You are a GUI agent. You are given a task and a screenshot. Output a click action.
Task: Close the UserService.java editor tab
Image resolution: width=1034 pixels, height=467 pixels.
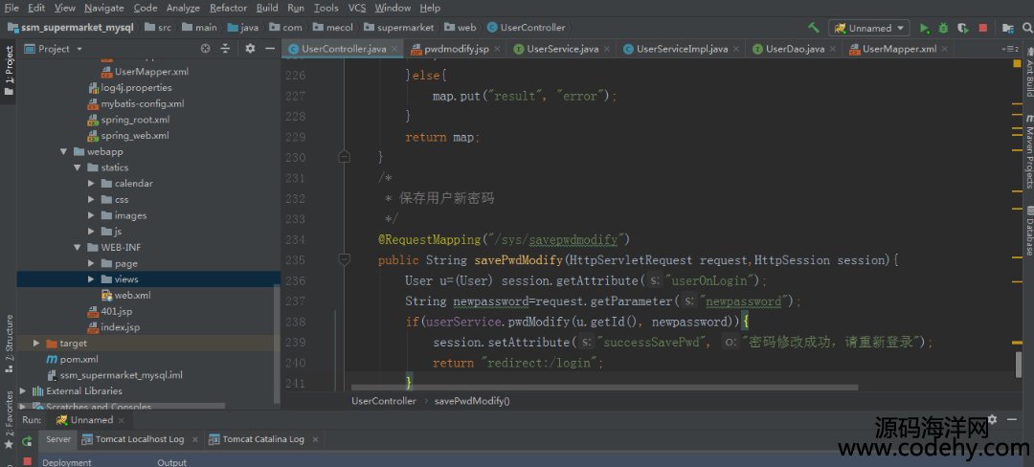coord(606,49)
